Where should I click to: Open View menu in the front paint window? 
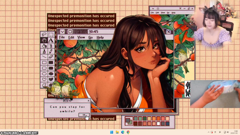(x=81, y=37)
